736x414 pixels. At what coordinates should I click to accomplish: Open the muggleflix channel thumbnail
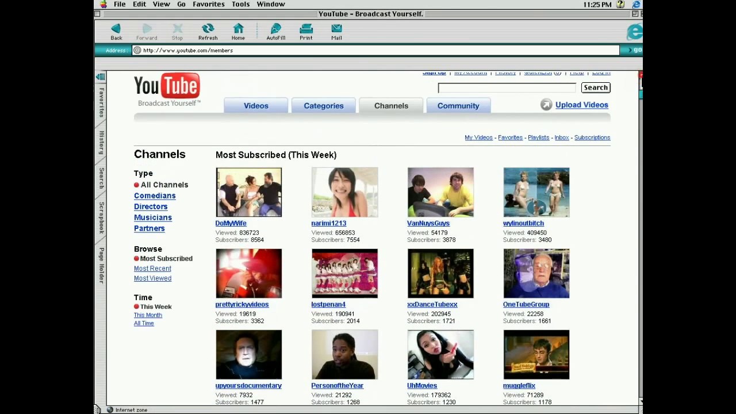click(536, 354)
